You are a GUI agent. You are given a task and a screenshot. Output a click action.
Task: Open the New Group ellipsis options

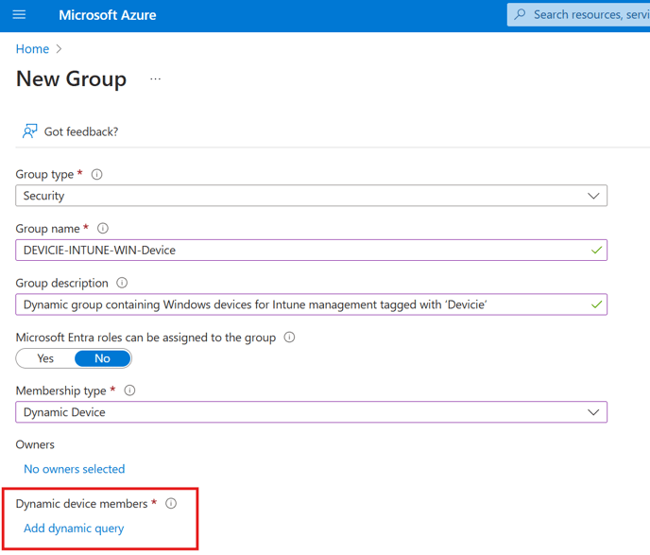(x=156, y=78)
